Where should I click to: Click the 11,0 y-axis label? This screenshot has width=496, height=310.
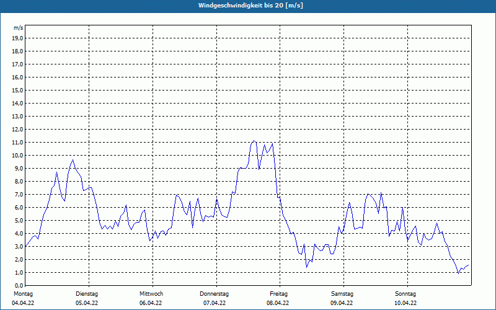point(18,143)
